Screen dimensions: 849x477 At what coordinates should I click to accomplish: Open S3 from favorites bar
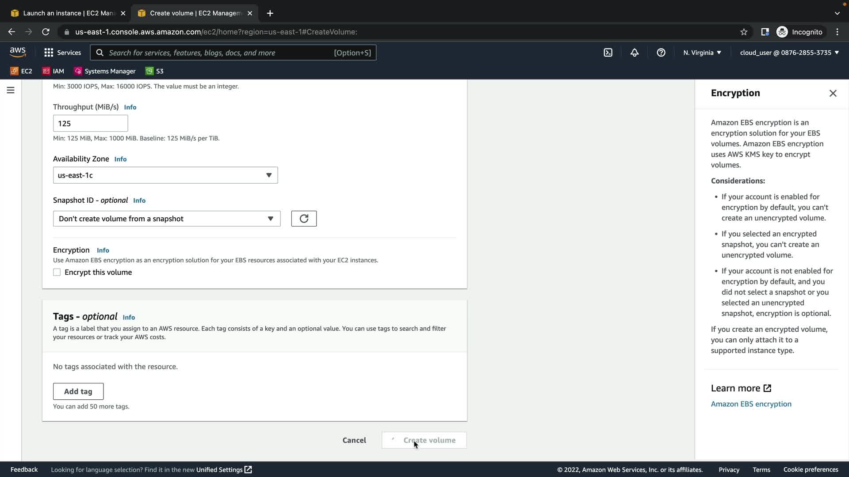pyautogui.click(x=155, y=71)
